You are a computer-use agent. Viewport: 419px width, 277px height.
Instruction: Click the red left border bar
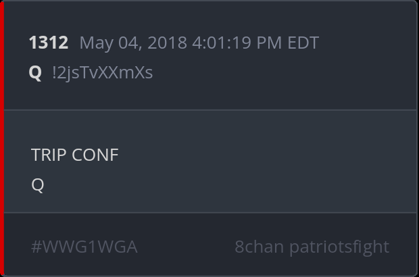click(2, 138)
